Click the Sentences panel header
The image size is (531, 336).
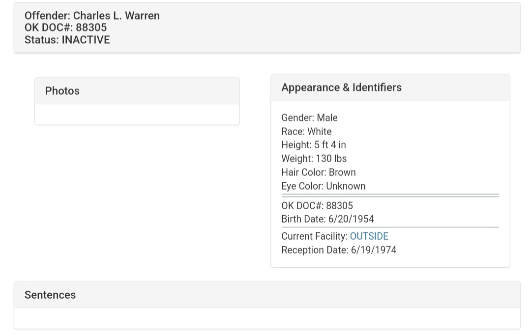click(x=50, y=295)
